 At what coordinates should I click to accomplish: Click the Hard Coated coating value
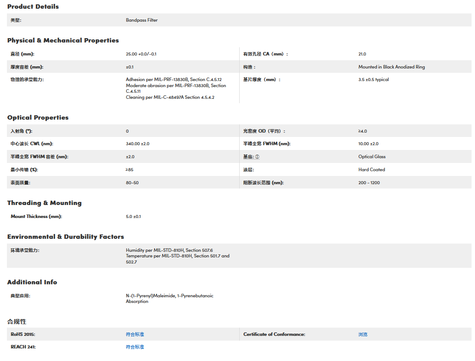coord(371,170)
